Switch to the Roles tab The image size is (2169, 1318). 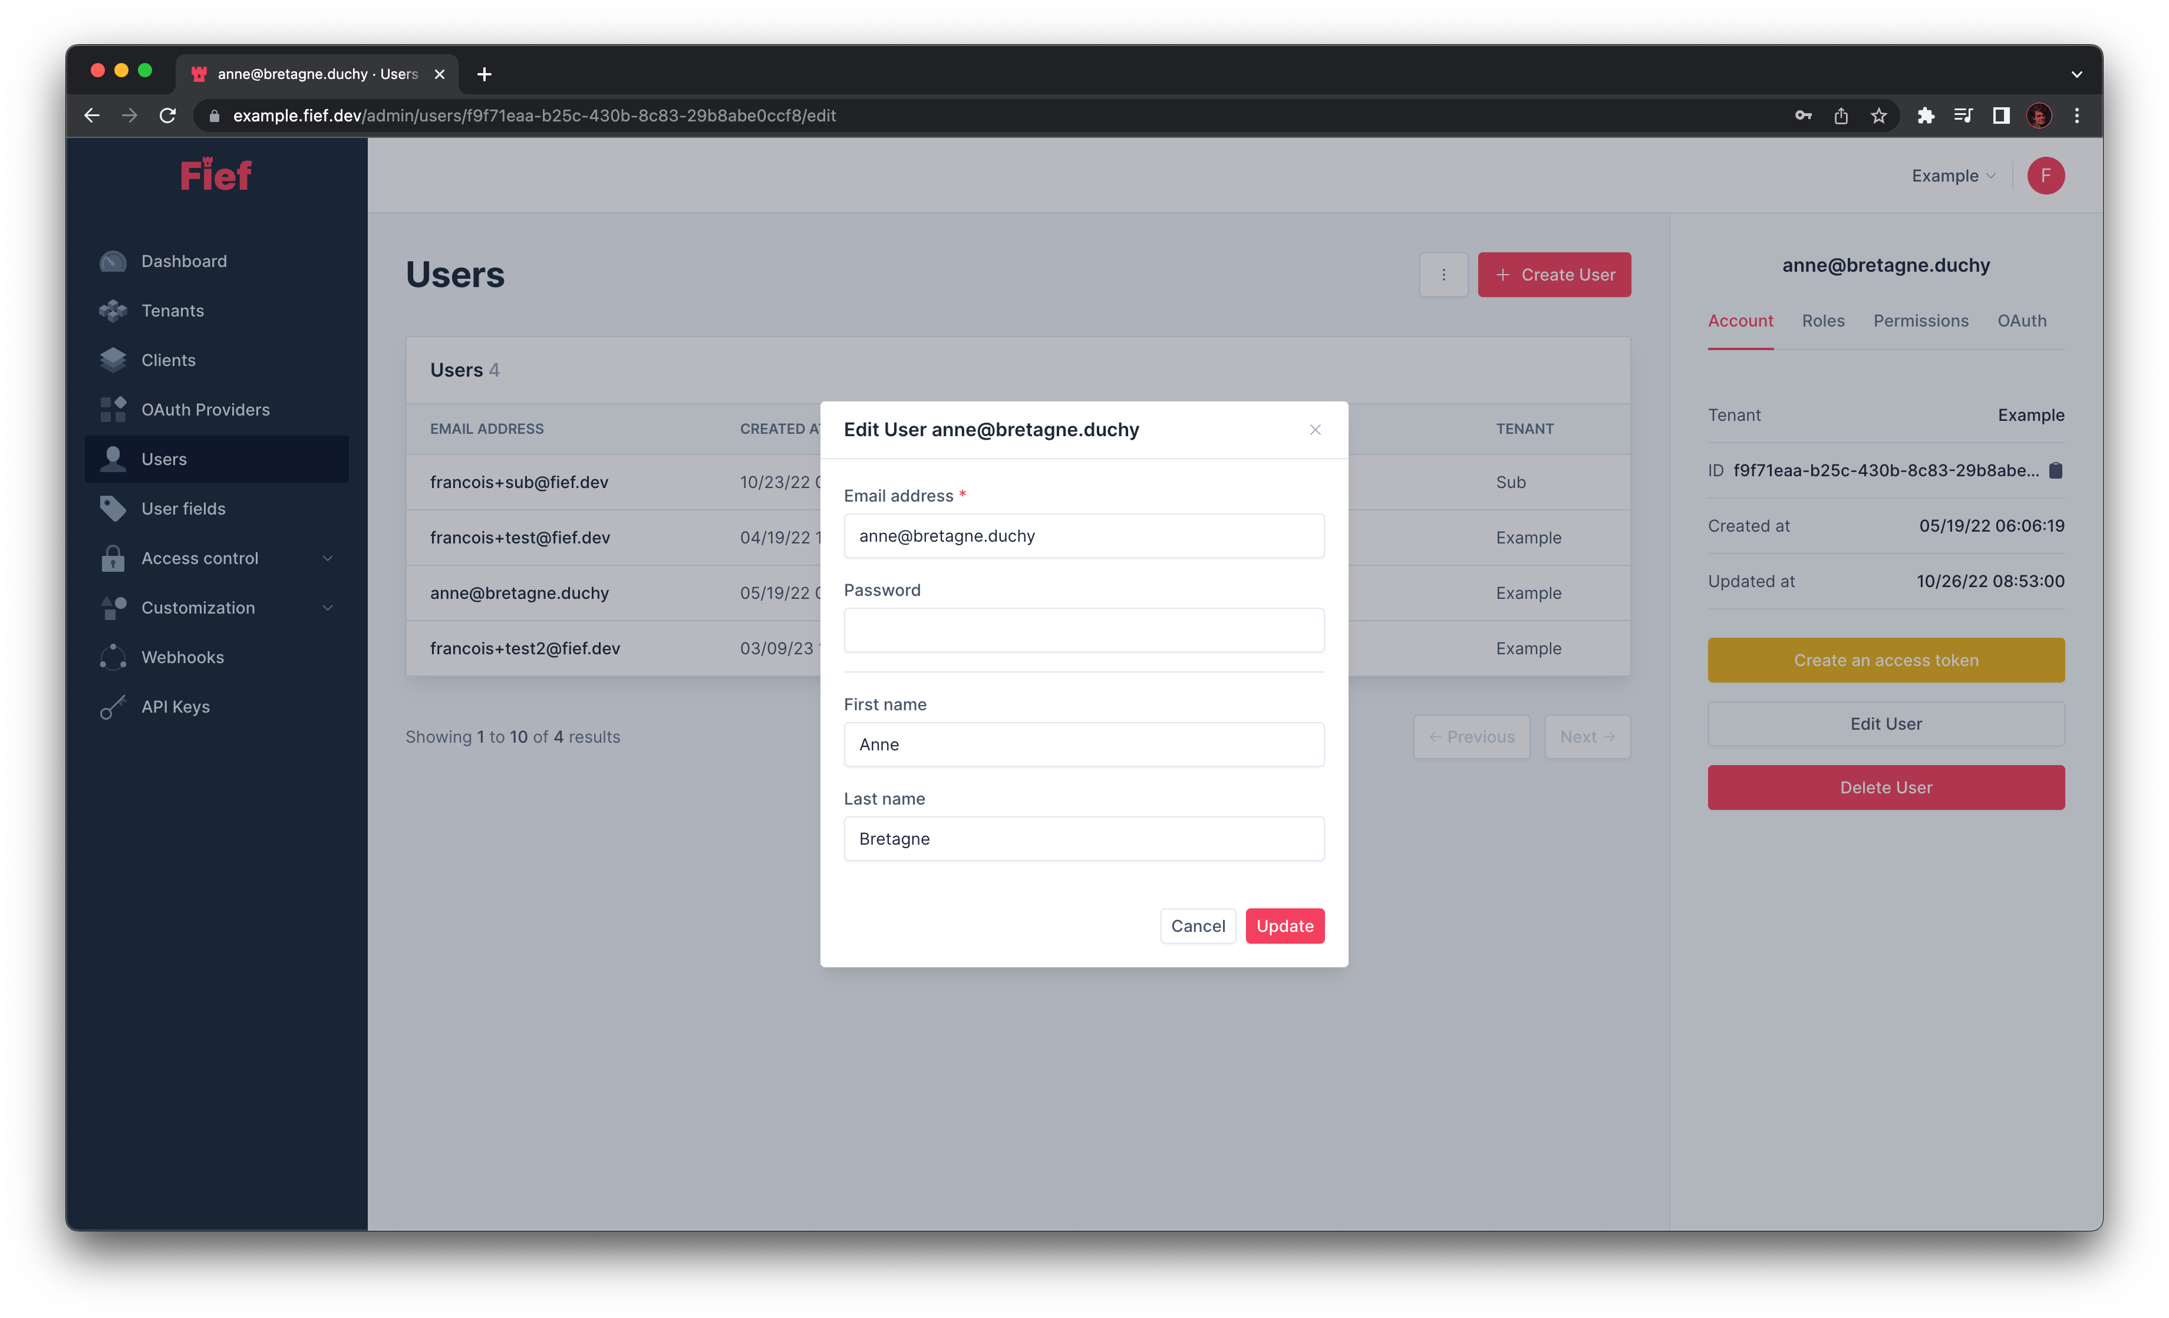pos(1823,321)
